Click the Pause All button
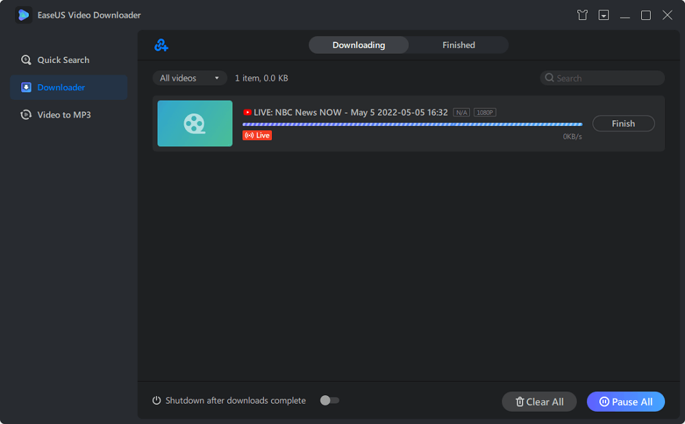 pos(625,402)
